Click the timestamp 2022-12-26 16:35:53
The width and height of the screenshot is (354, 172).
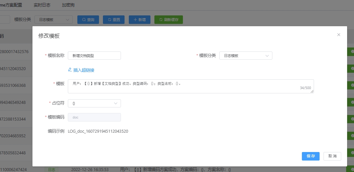tap(90, 169)
